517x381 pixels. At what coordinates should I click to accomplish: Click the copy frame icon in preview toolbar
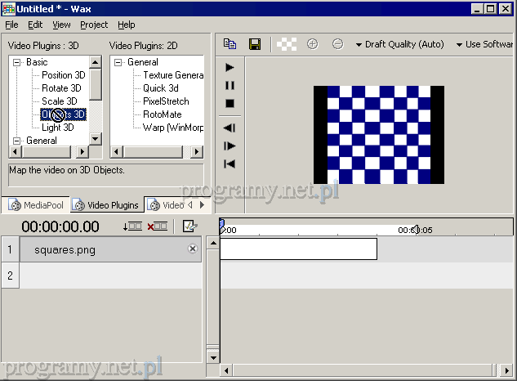[230, 44]
